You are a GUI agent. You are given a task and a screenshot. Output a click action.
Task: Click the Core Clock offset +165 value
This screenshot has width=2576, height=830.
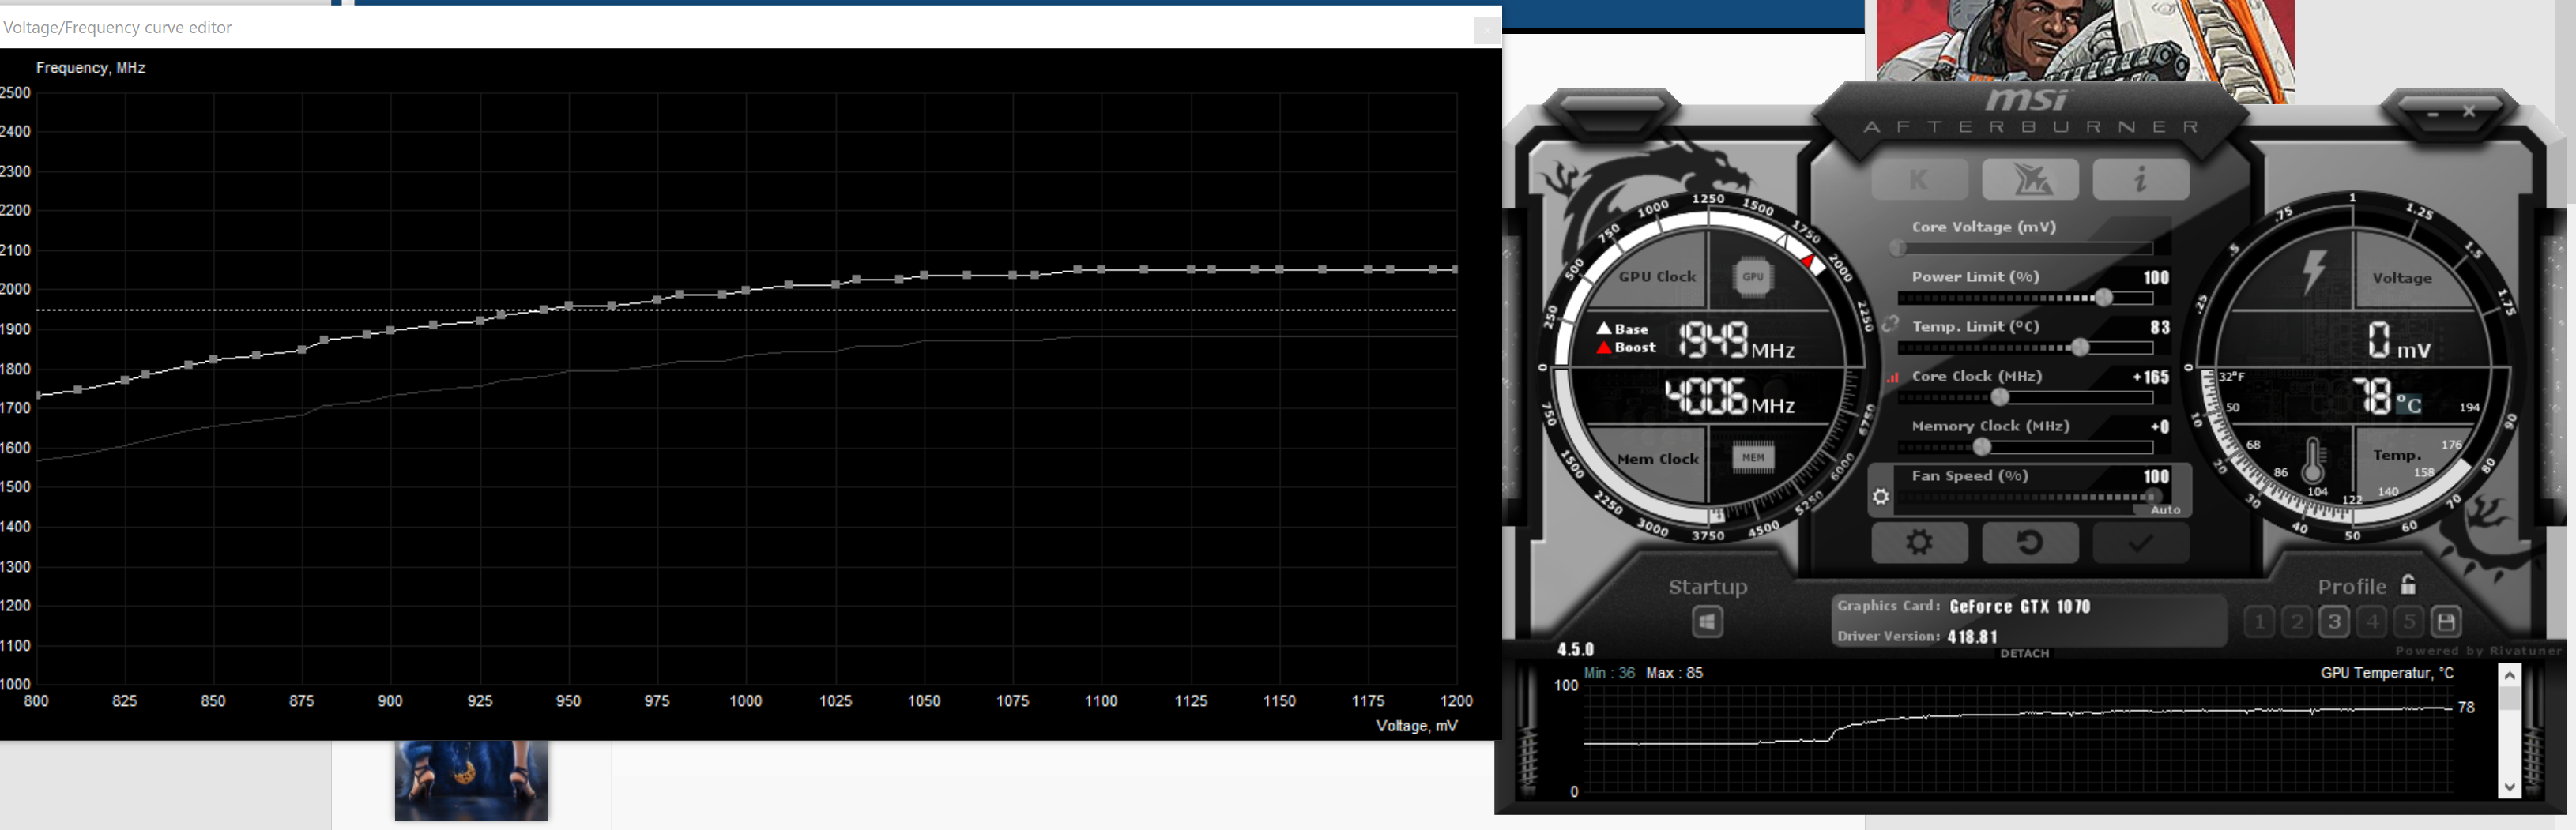(x=2151, y=377)
